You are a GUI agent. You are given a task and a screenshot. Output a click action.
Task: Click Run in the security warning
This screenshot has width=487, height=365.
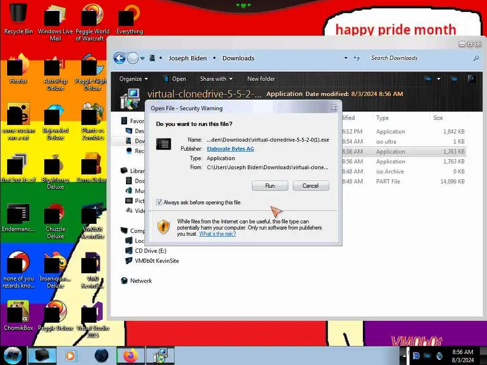click(x=270, y=186)
